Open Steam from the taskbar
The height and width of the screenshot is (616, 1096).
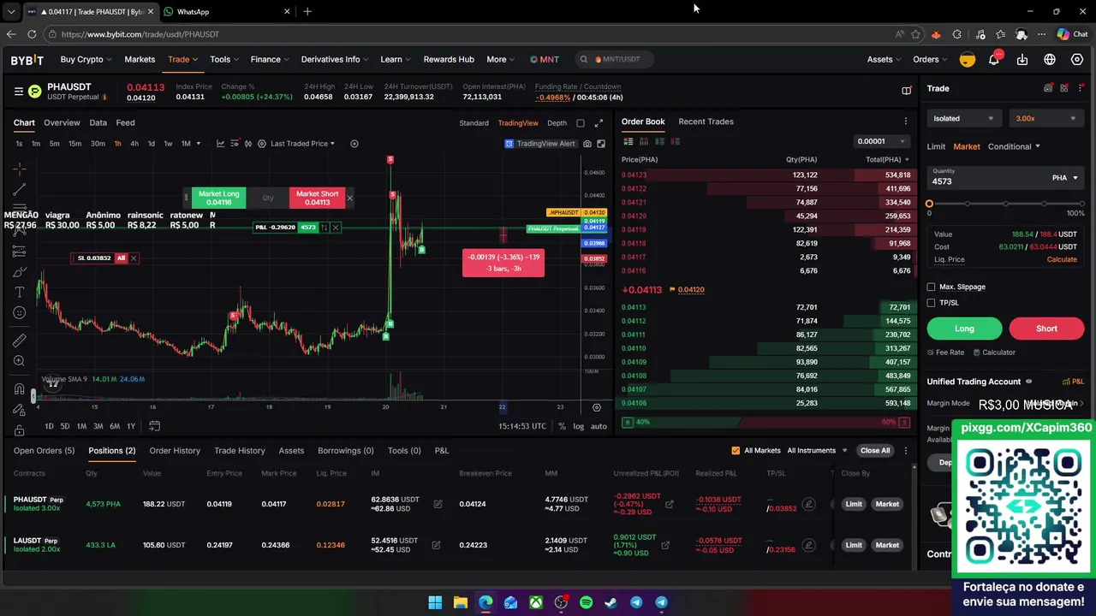coord(611,602)
